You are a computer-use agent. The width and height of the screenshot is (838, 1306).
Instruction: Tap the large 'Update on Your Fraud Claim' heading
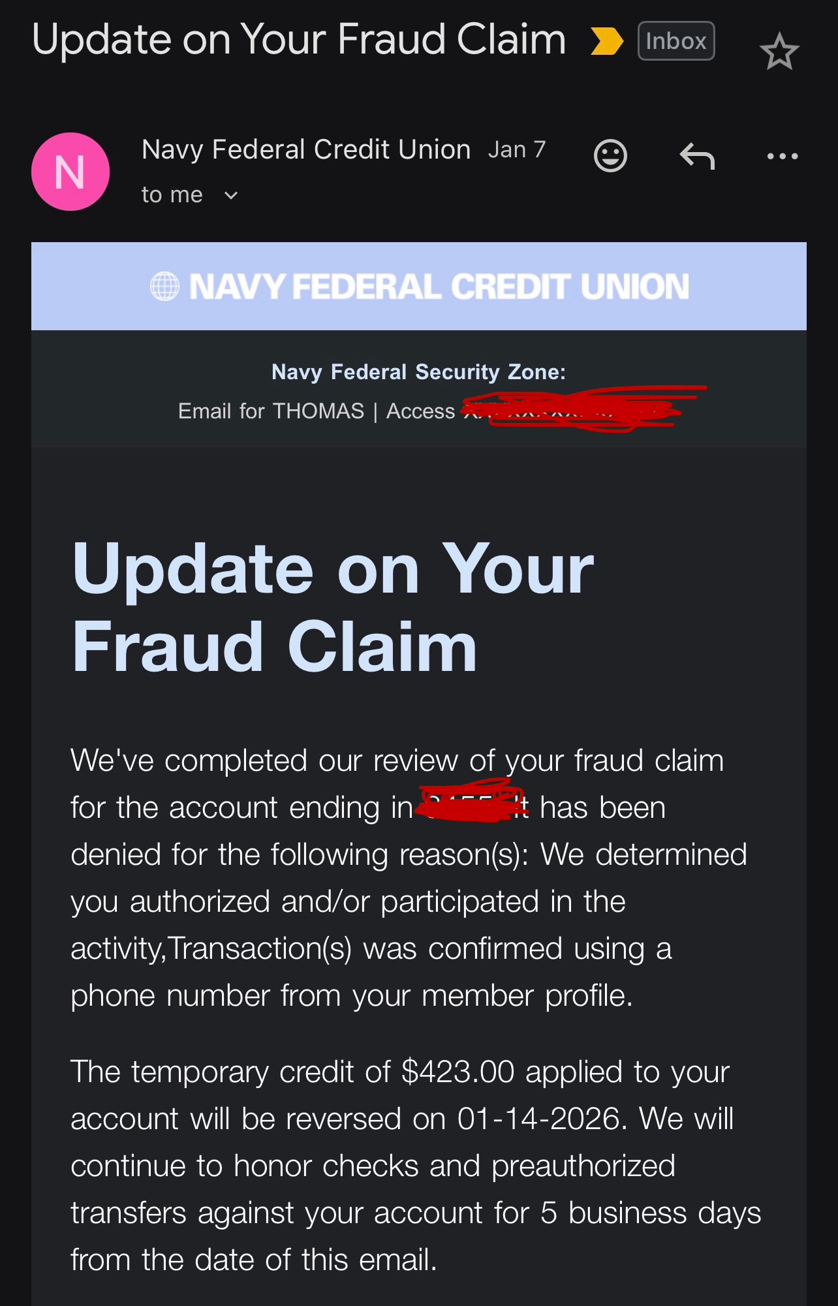pyautogui.click(x=333, y=607)
